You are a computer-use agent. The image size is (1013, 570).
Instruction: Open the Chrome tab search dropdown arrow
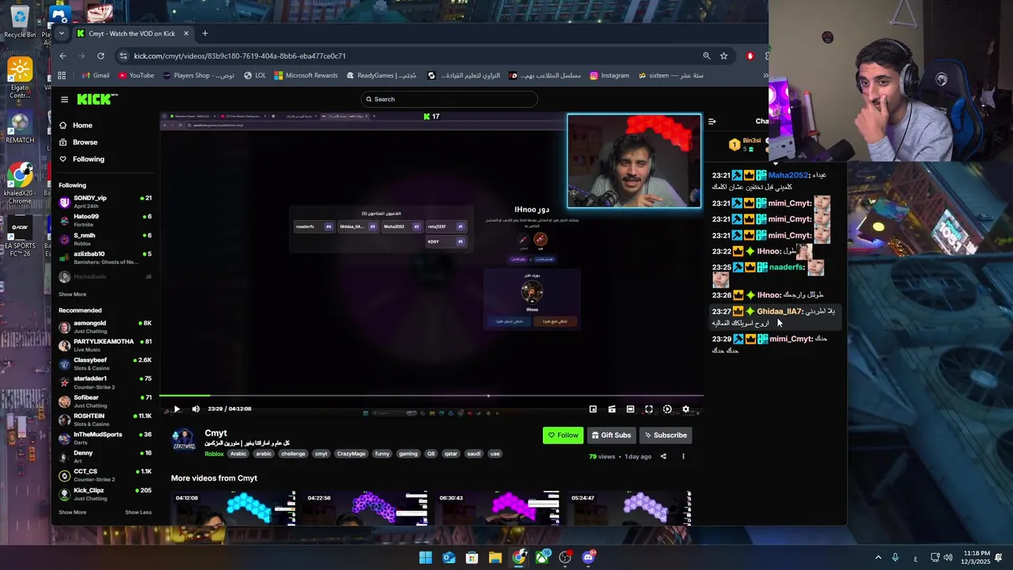point(62,33)
